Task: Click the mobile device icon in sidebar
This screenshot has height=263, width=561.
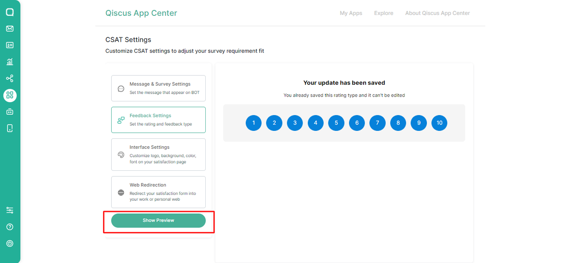Action: 10,128
